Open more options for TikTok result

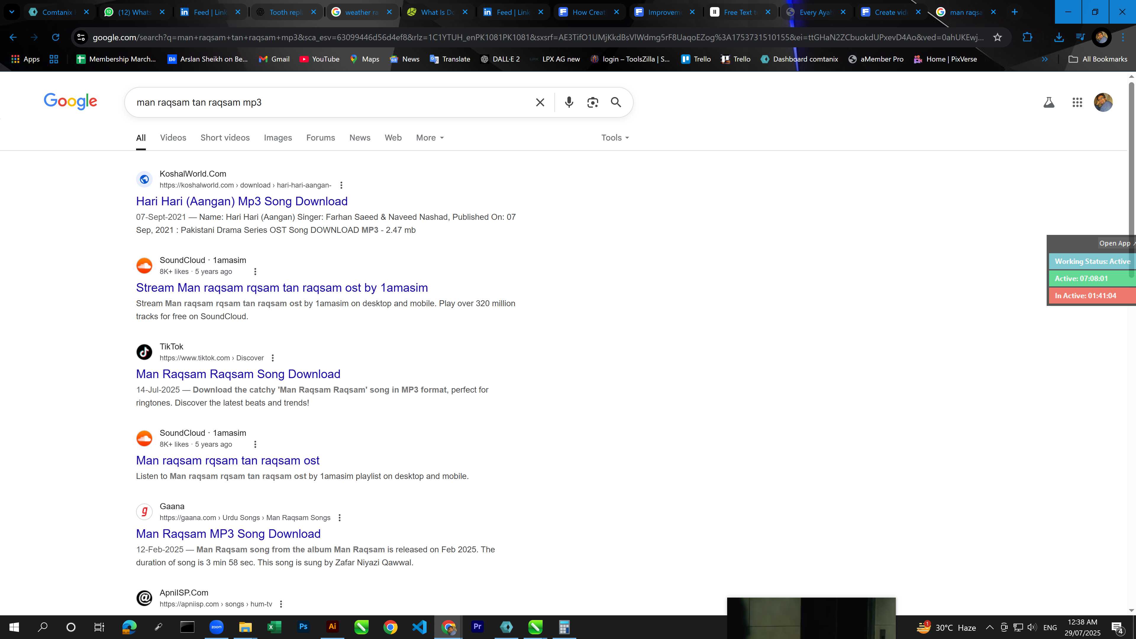tap(272, 358)
